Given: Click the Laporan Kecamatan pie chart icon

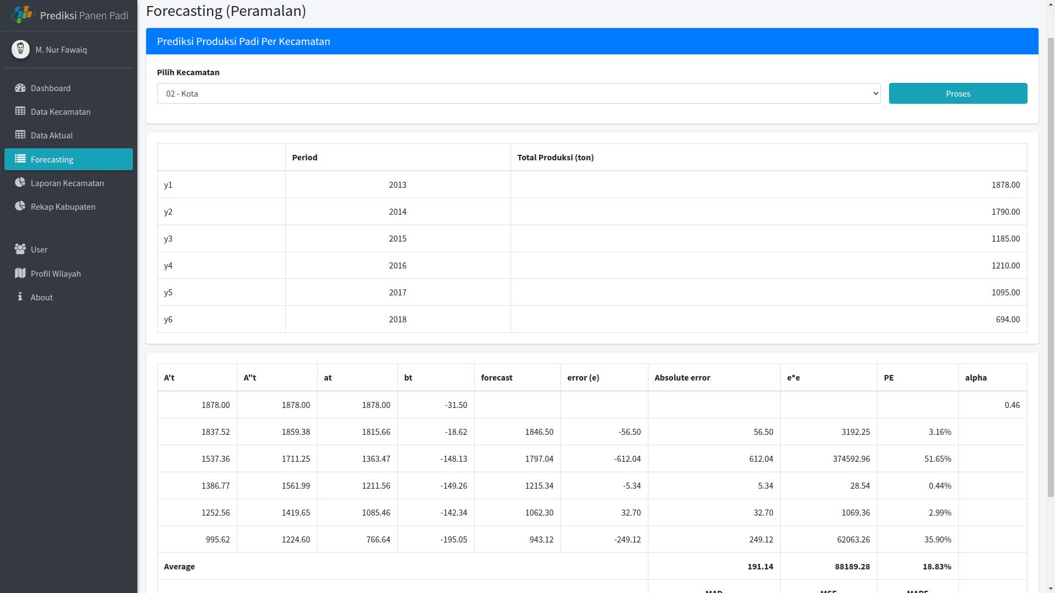Looking at the screenshot, I should (x=20, y=183).
